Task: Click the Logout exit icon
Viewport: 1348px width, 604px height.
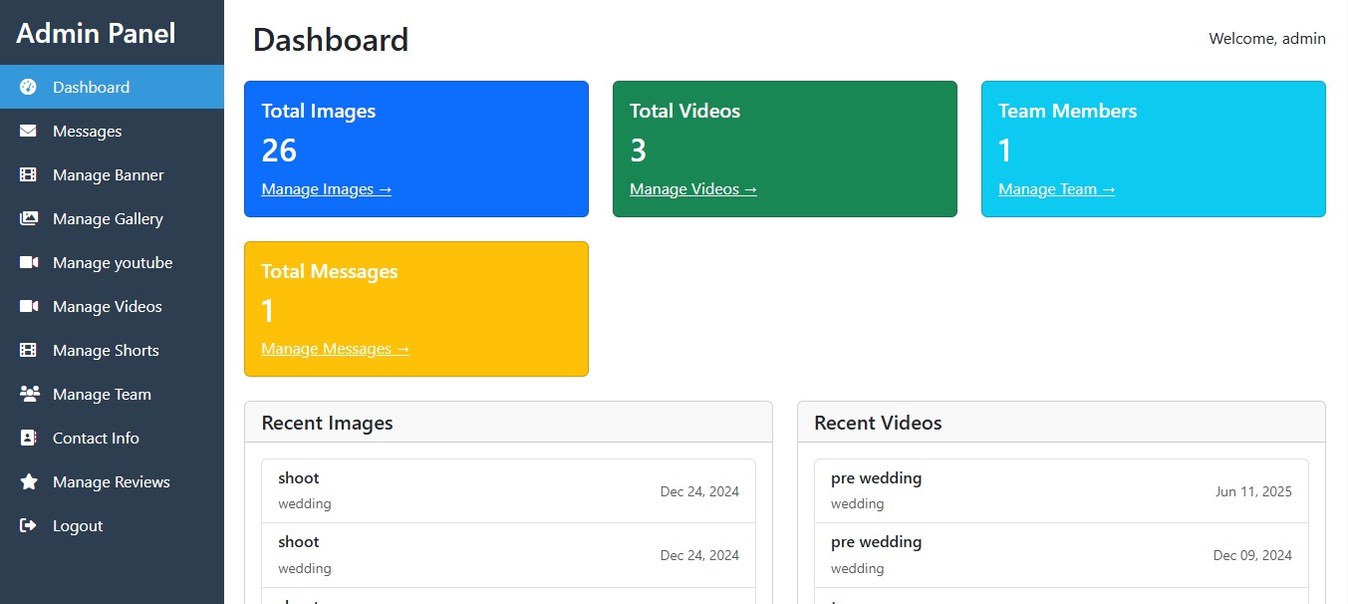Action: click(29, 525)
